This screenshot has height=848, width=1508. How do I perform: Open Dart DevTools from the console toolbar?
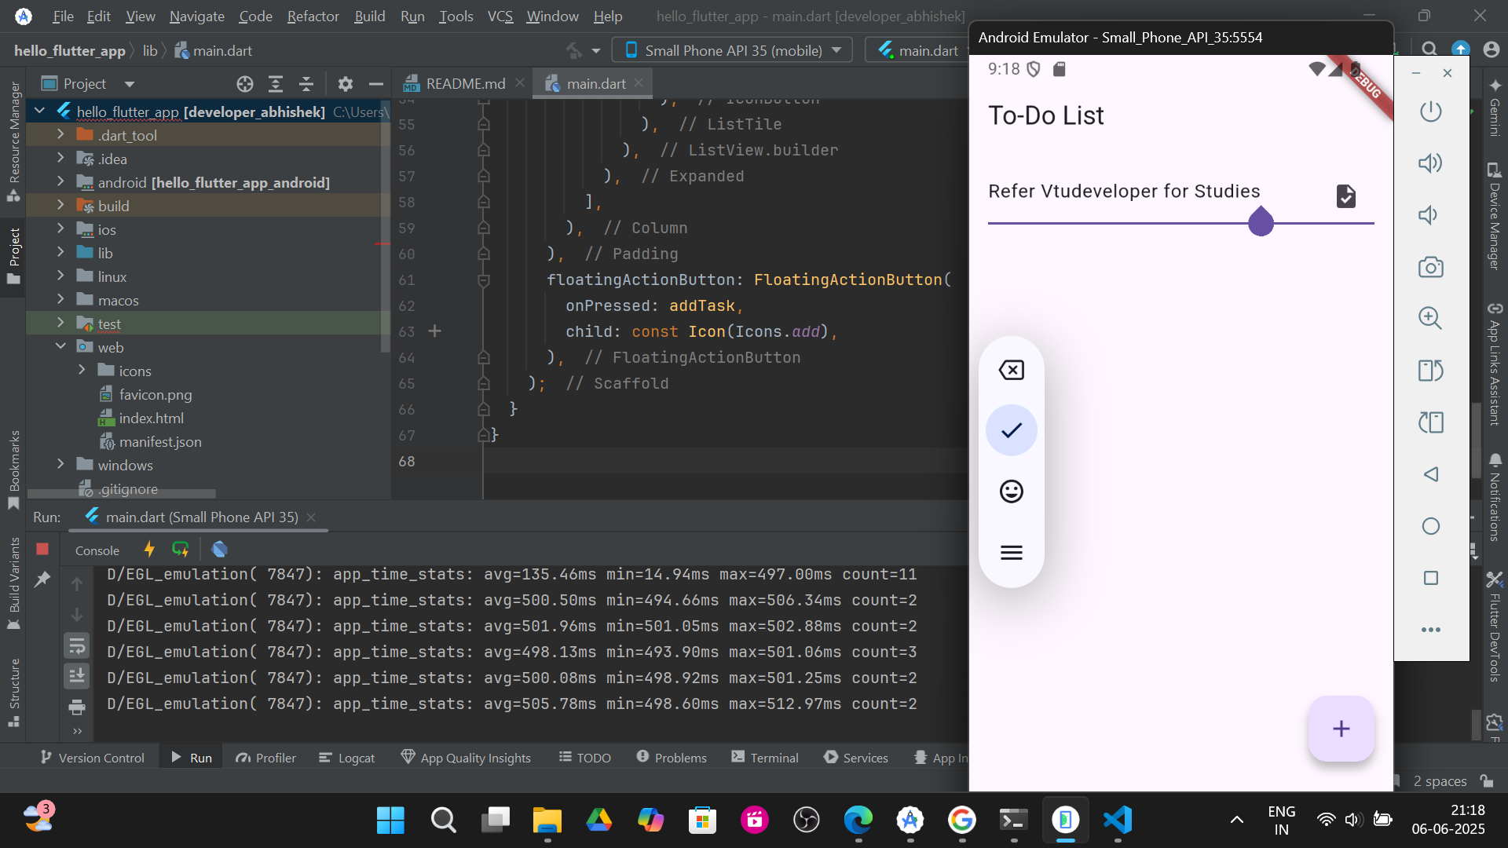[220, 550]
